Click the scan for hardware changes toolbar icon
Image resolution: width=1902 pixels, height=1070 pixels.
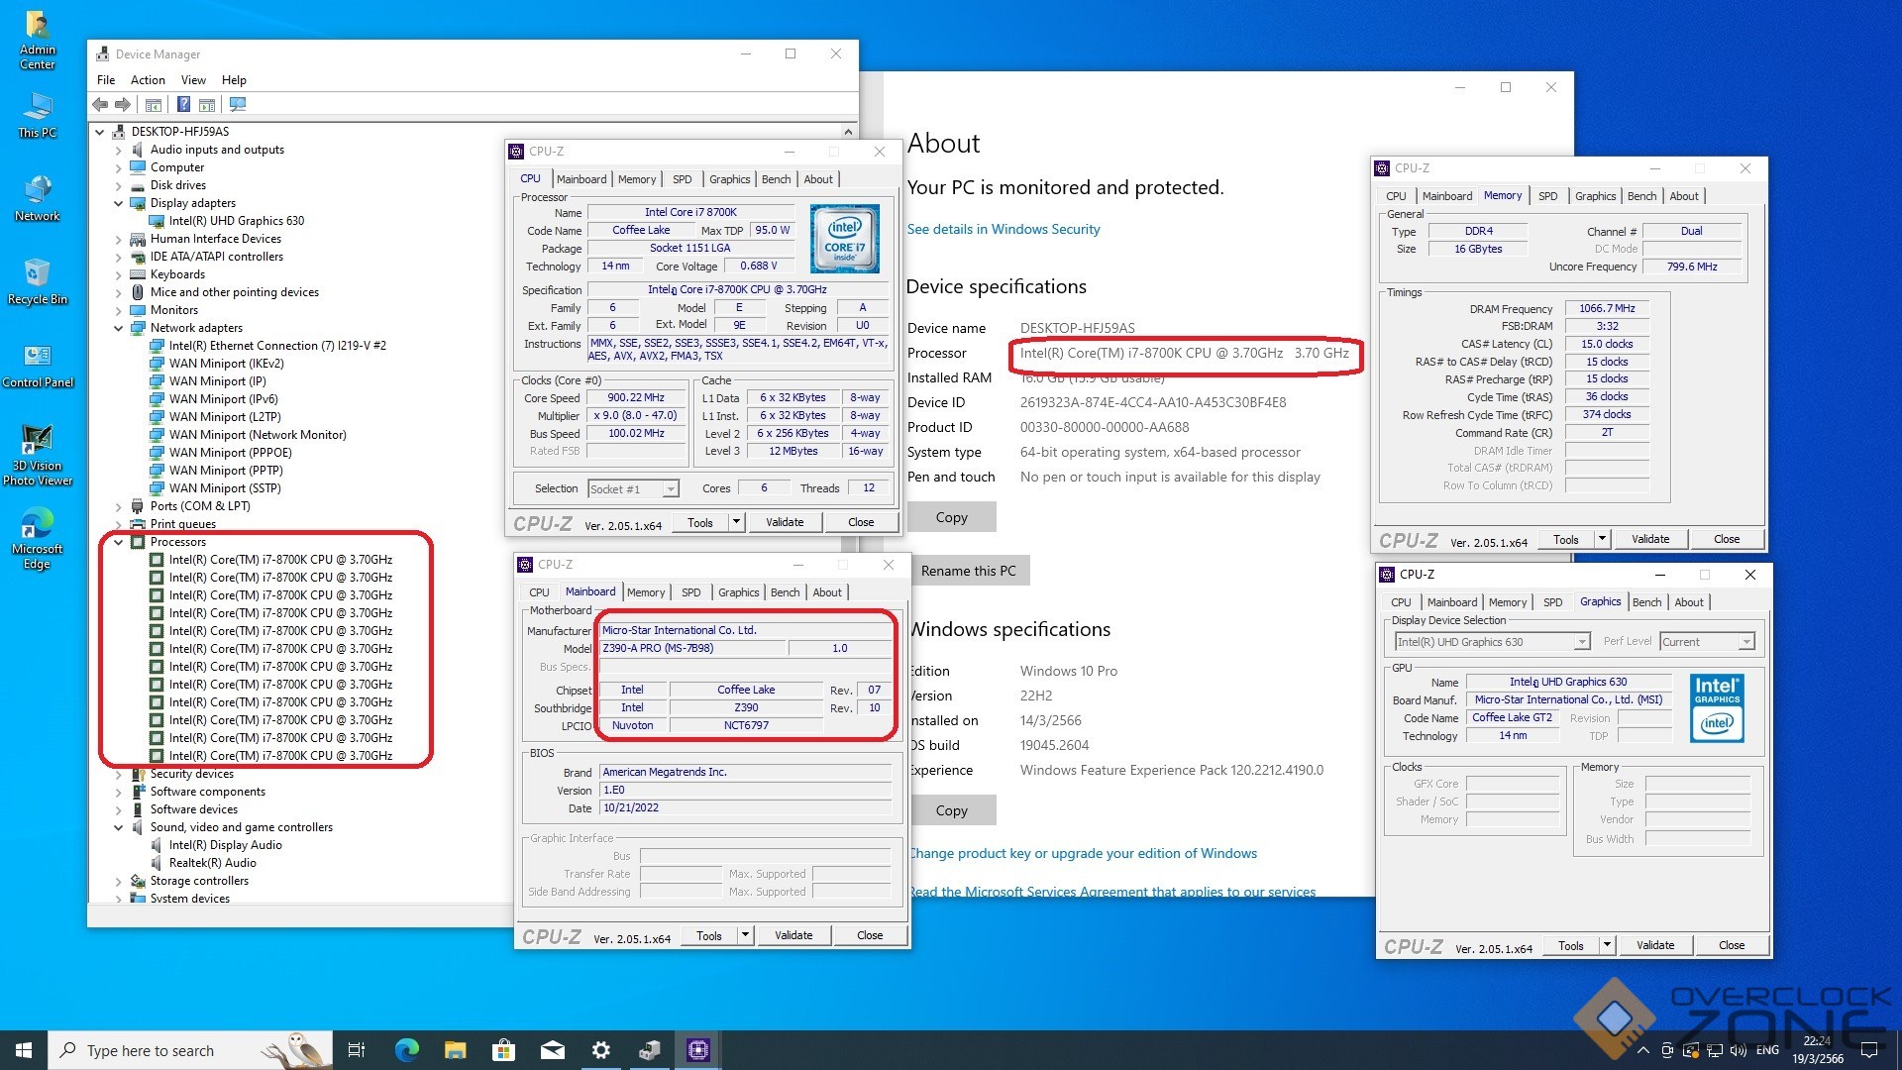[x=238, y=104]
